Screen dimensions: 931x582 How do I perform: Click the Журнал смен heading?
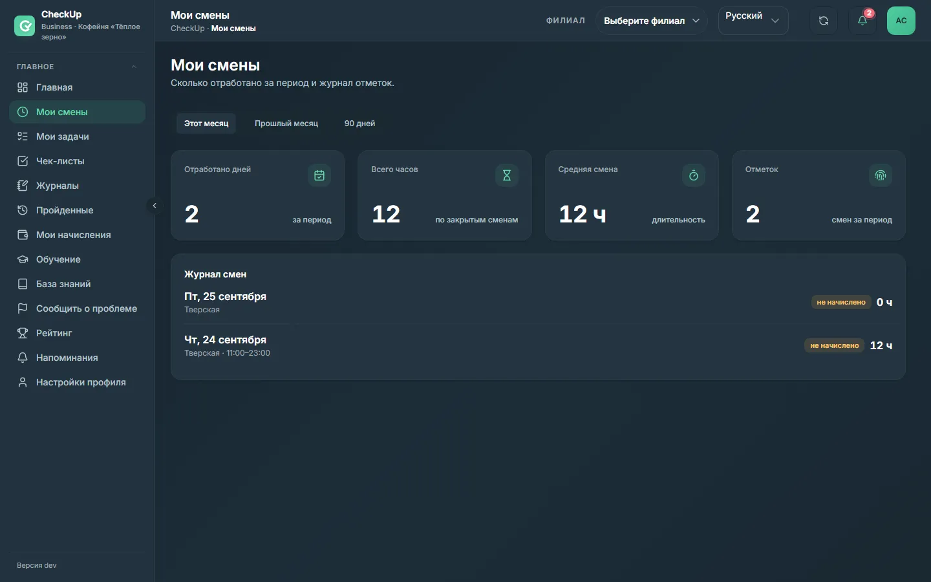(215, 274)
